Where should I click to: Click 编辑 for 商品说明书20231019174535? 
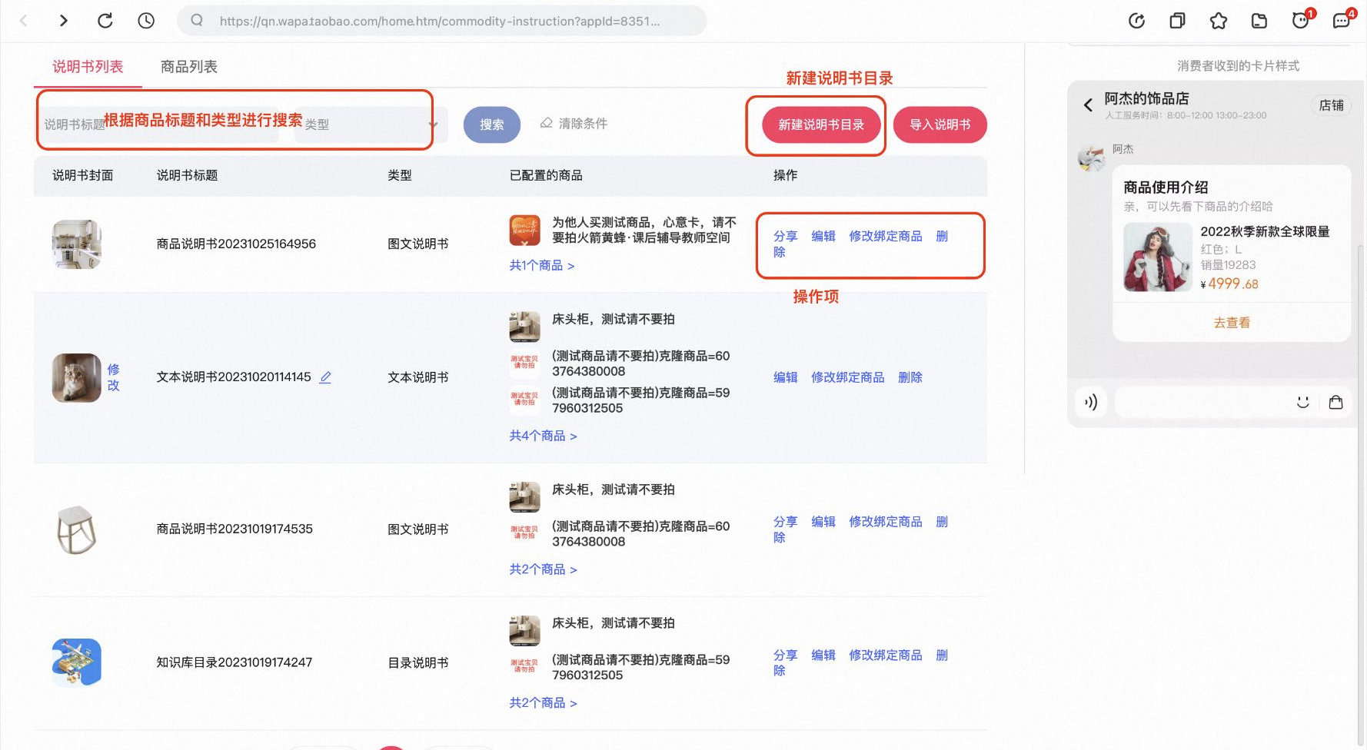[823, 522]
